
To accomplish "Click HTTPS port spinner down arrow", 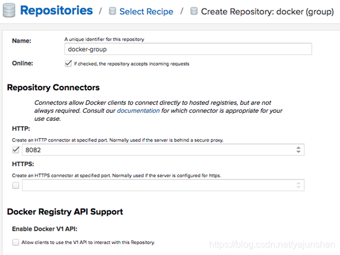I will pos(299,187).
